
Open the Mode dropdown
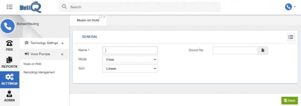click(130, 59)
